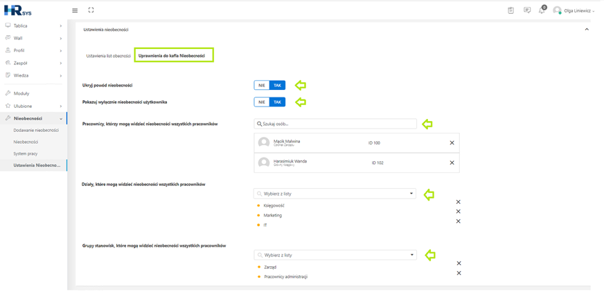Focus the Szukaj osób search field
This screenshot has height=298, width=604.
335,124
